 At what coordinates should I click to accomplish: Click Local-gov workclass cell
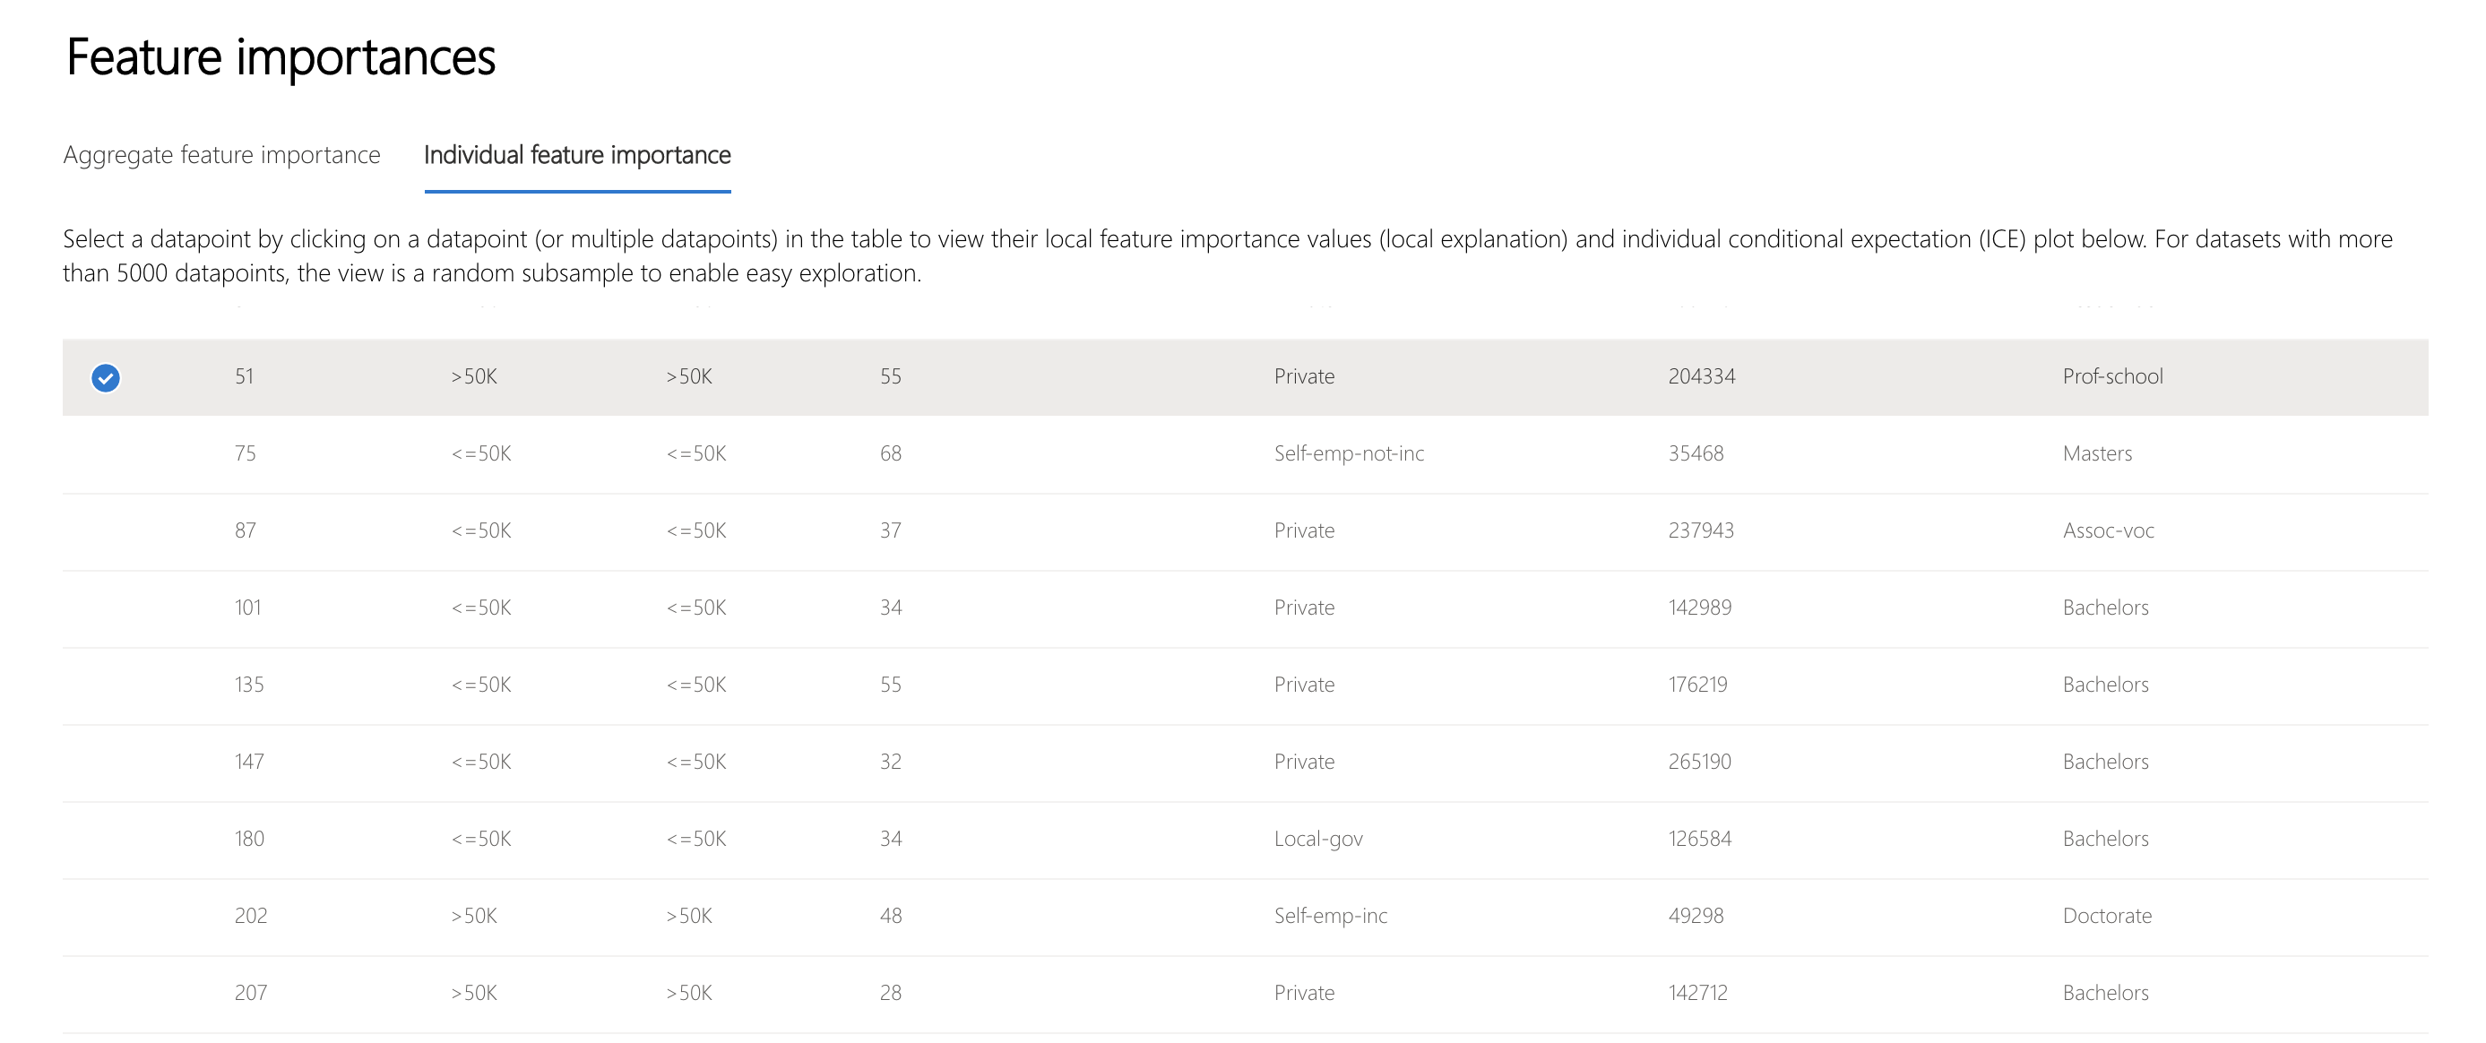click(1318, 840)
